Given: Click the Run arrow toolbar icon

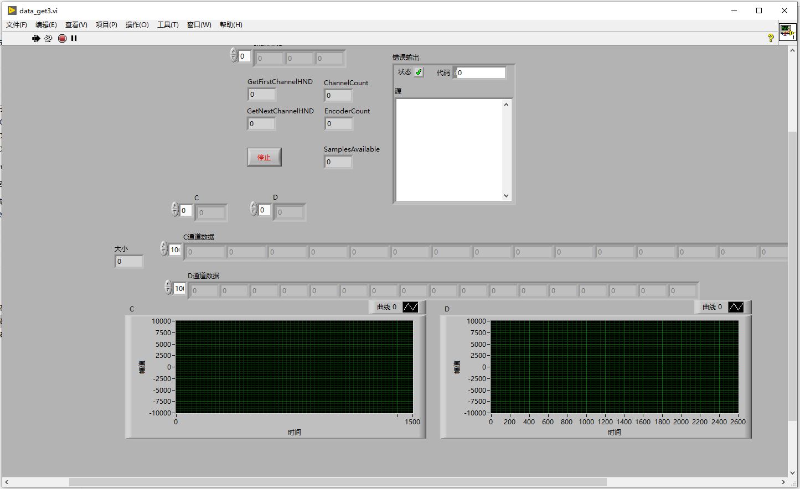Looking at the screenshot, I should click(36, 38).
